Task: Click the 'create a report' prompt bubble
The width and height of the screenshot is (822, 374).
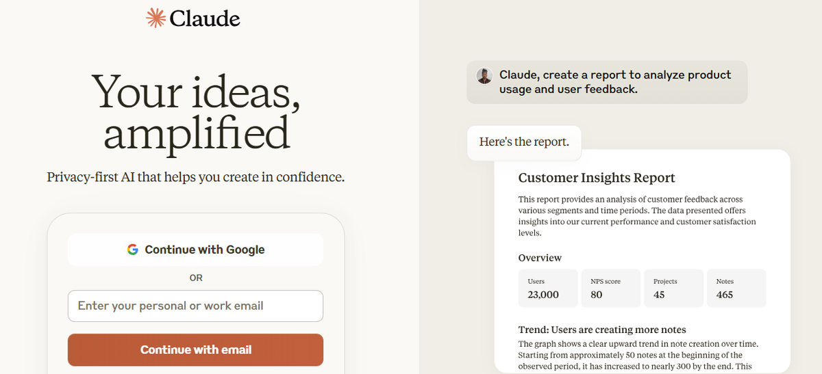Action: [607, 82]
